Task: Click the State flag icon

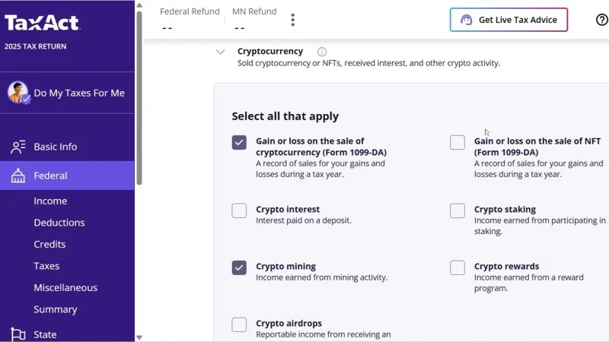Action: click(18, 334)
